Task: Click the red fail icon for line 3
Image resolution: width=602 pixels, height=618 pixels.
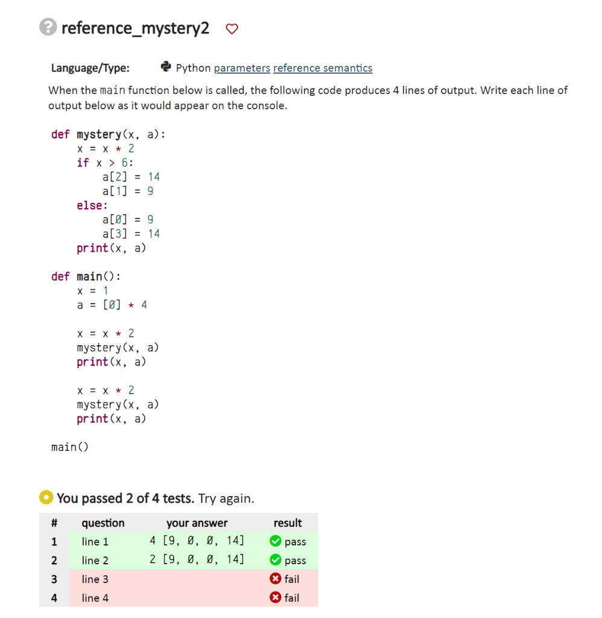Action: 274,579
